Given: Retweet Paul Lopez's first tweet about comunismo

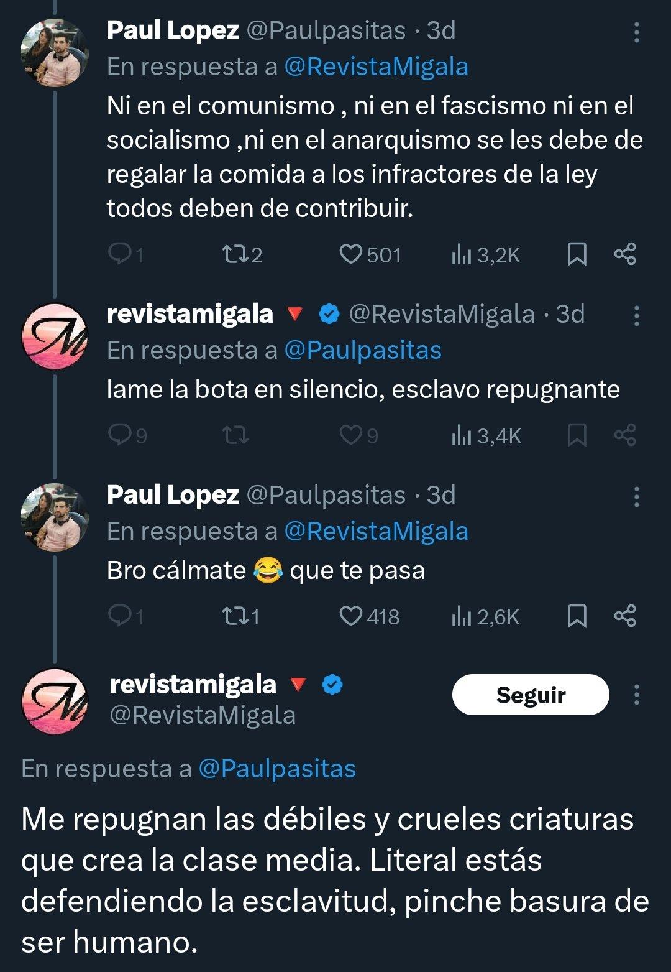Looking at the screenshot, I should point(242,255).
